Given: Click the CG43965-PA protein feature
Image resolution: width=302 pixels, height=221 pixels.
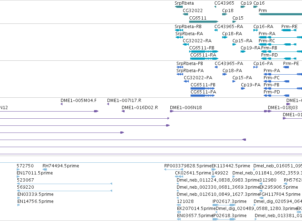Looking at the screenshot, I should point(216,67).
